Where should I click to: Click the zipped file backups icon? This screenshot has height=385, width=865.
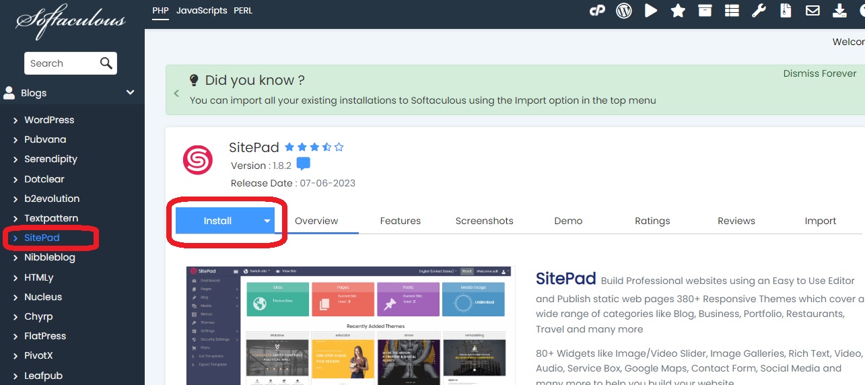pos(786,11)
